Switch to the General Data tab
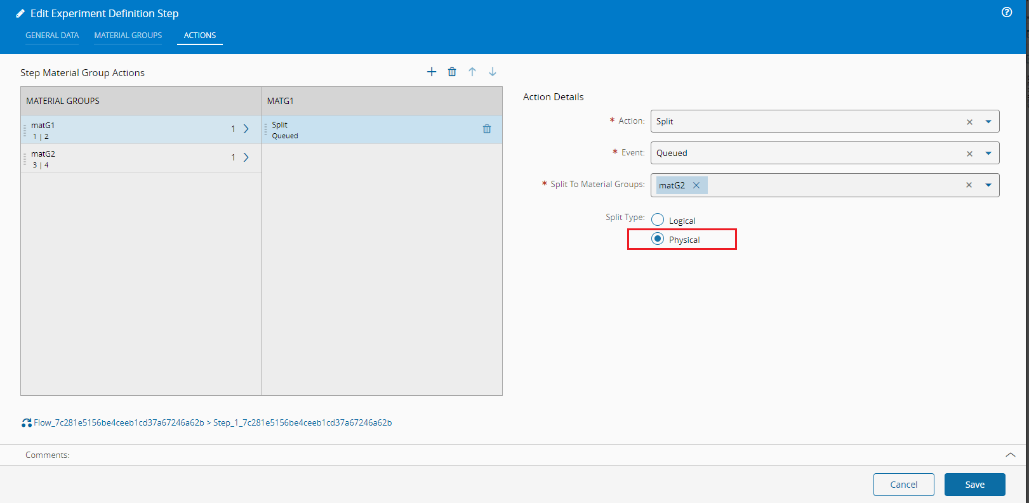The height and width of the screenshot is (503, 1029). pyautogui.click(x=52, y=36)
